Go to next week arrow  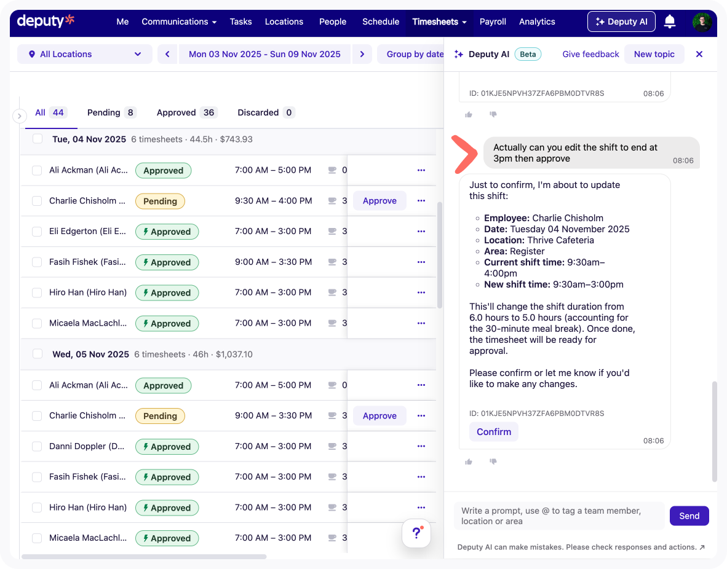[x=362, y=54]
